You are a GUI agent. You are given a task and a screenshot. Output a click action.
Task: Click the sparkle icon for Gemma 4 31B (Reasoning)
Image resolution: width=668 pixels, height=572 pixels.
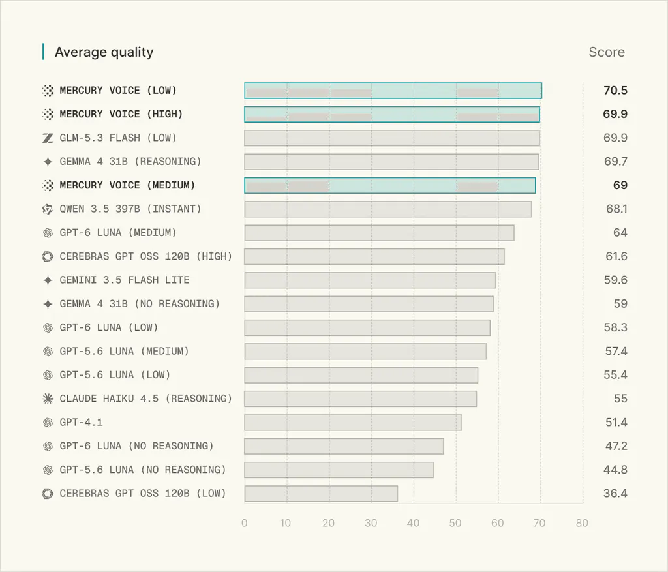point(48,162)
